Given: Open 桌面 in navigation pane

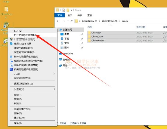Looking at the screenshot, I should [x=67, y=34].
